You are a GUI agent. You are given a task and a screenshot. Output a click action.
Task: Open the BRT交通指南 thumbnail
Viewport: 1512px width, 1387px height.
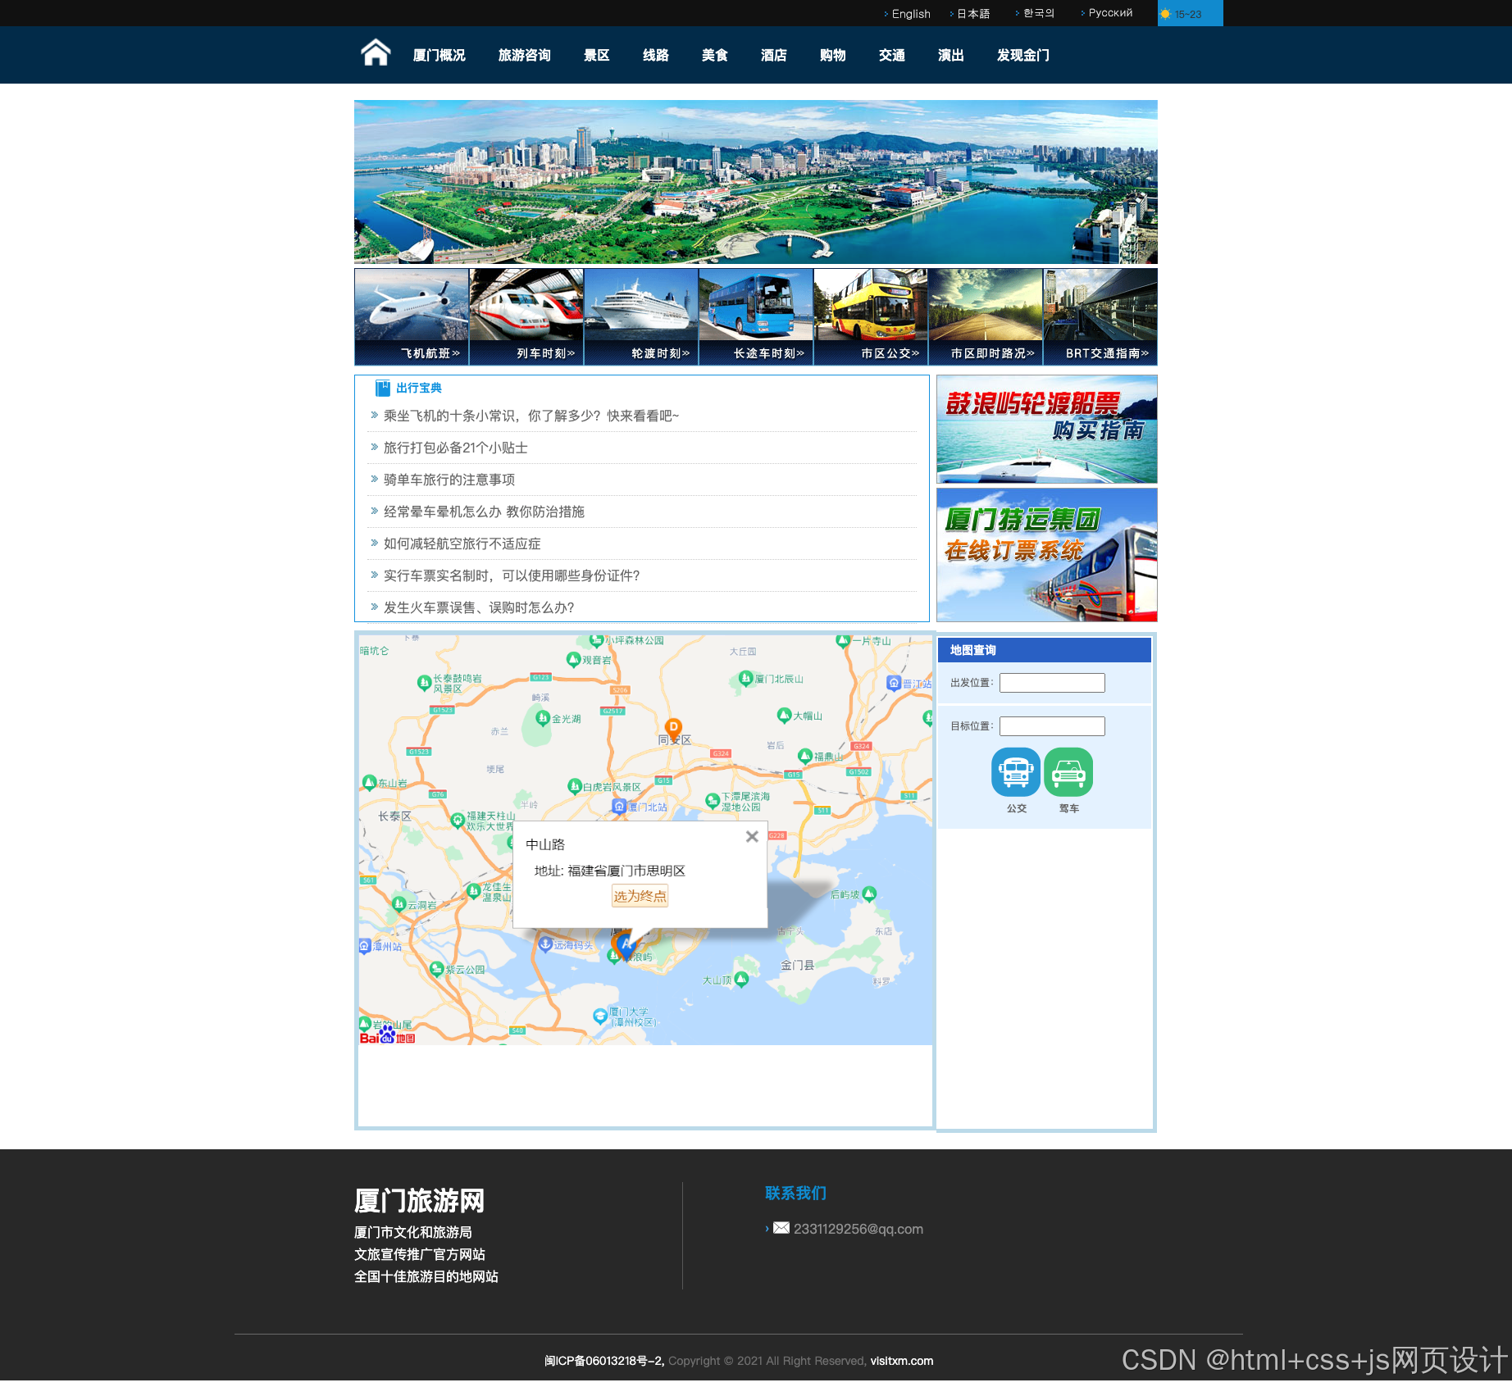[1100, 316]
